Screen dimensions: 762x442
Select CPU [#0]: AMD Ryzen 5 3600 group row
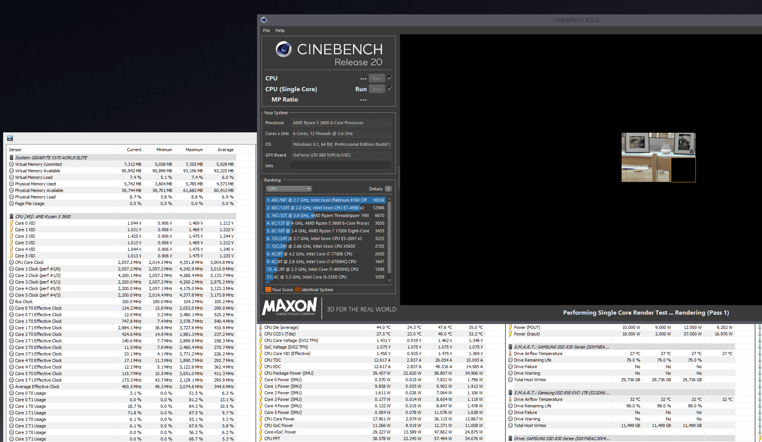coord(121,217)
